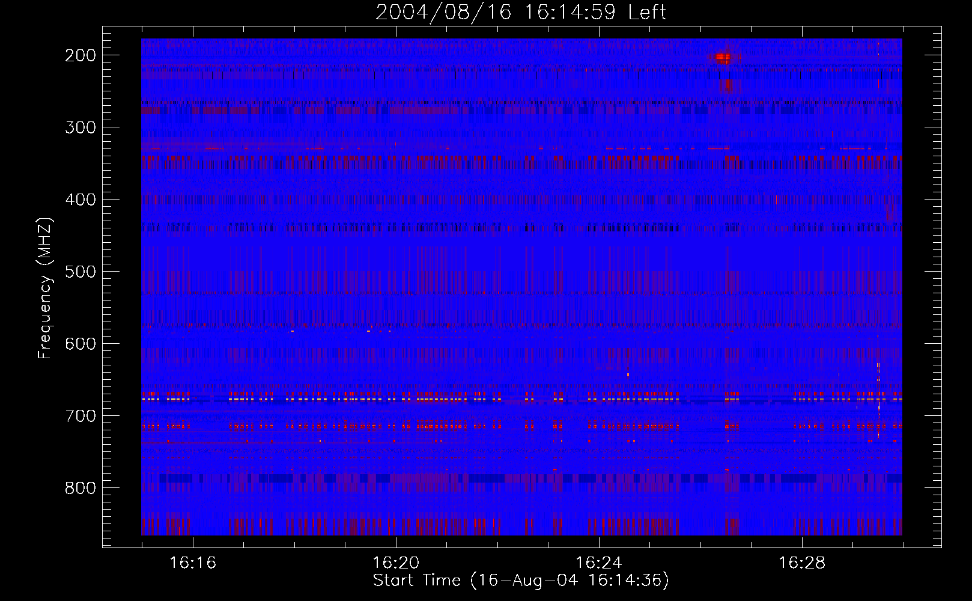Click the 400 frequency tick label
The image size is (972, 601).
tap(80, 200)
